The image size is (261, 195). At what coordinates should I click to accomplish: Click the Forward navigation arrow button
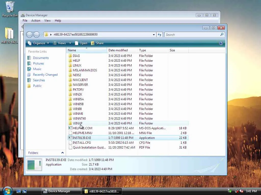[37, 35]
